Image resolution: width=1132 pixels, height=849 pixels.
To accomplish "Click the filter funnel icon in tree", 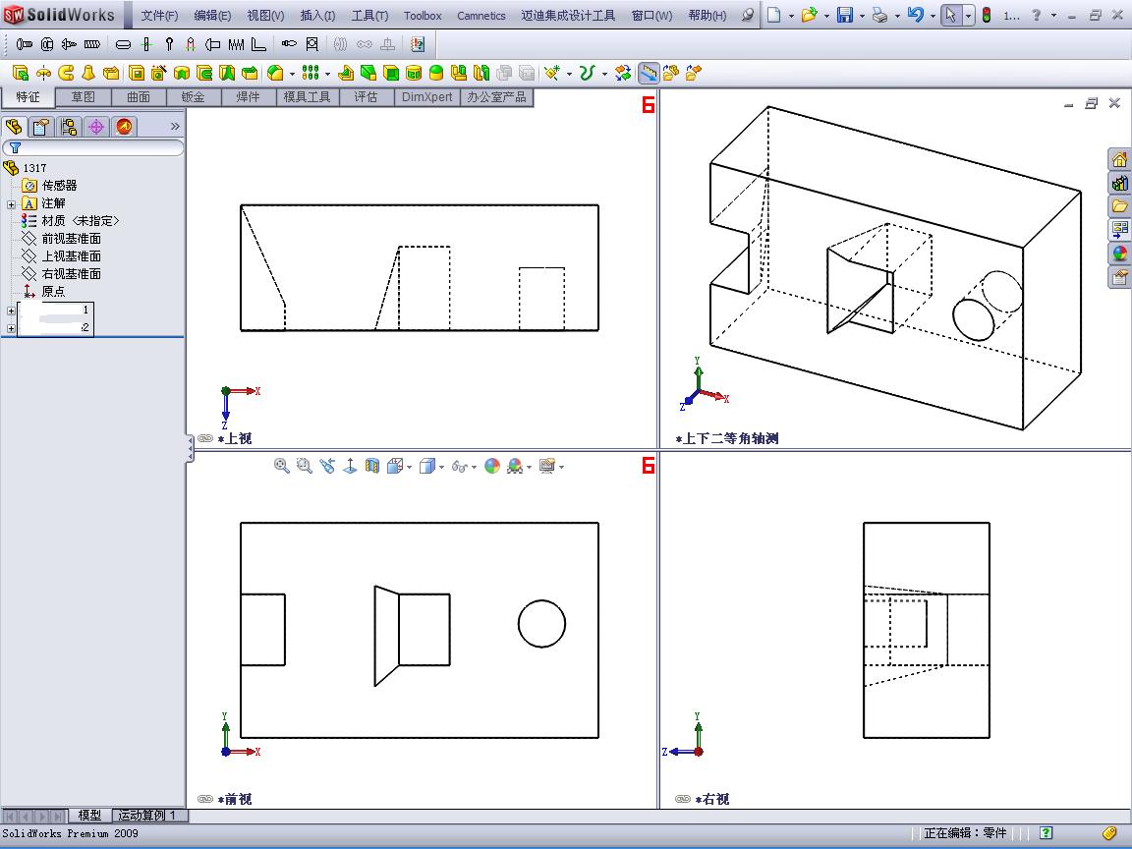I will (15, 147).
